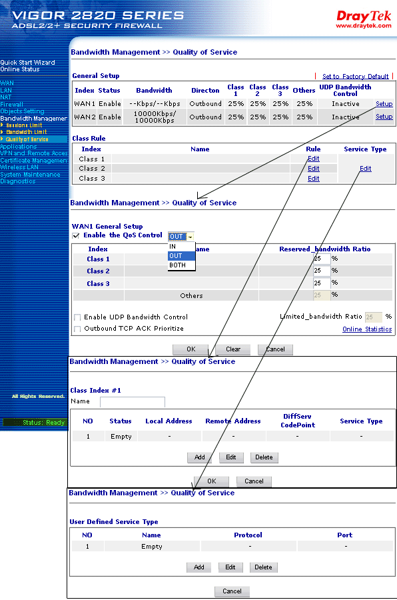397x600 pixels.
Task: Edit rule for Class 3
Action: (x=314, y=178)
